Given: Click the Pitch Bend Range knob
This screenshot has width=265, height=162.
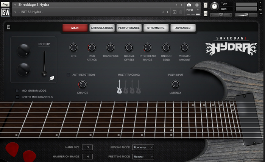Looking at the screenshot, I should click(148, 48).
